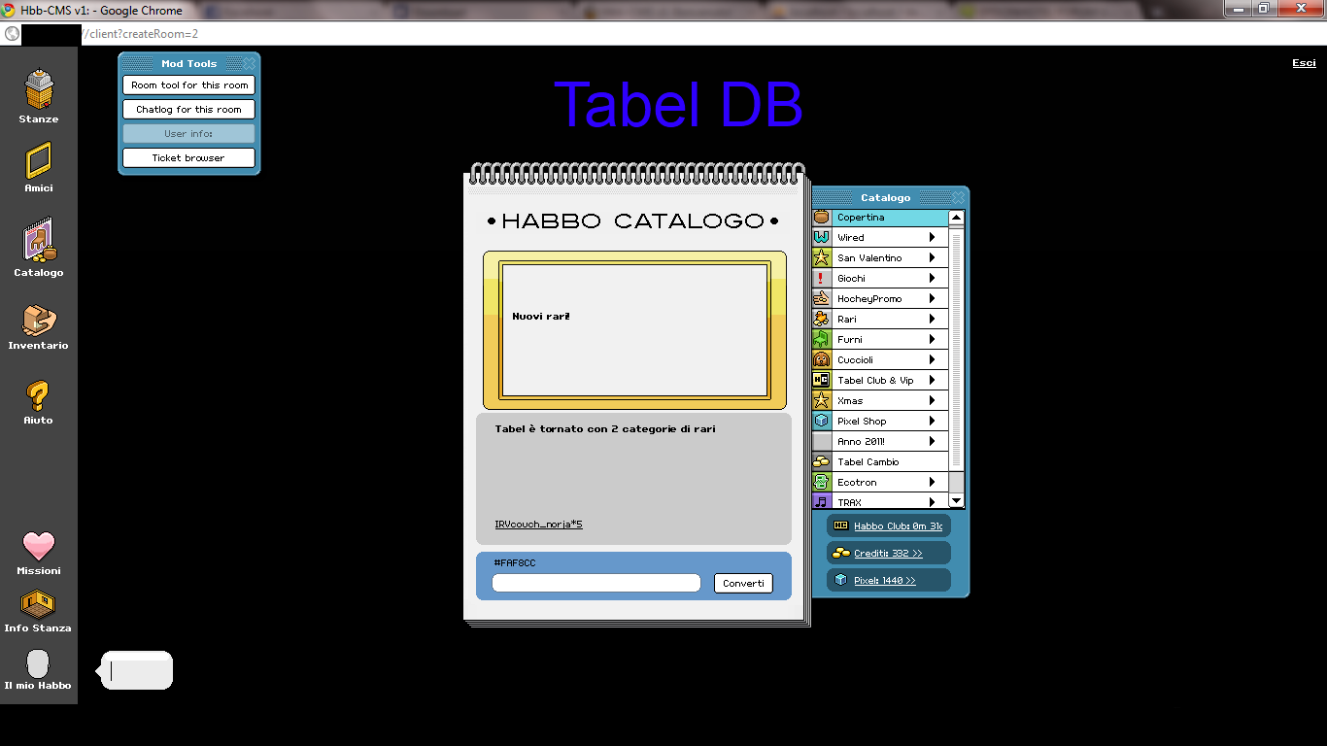Screen dimensions: 1327x746
Task: Click the HocheyPromo hand icon
Action: [x=822, y=298]
